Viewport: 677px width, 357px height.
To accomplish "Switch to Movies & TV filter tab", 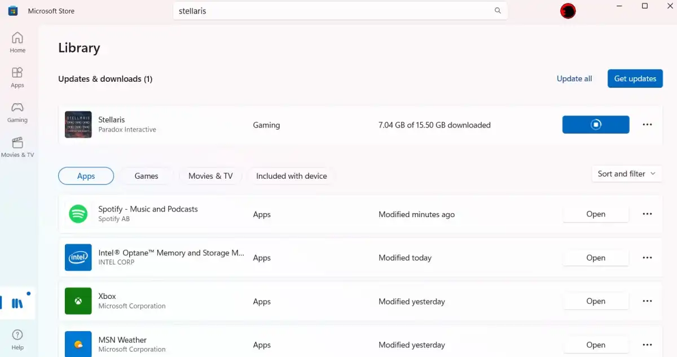I will pyautogui.click(x=210, y=176).
